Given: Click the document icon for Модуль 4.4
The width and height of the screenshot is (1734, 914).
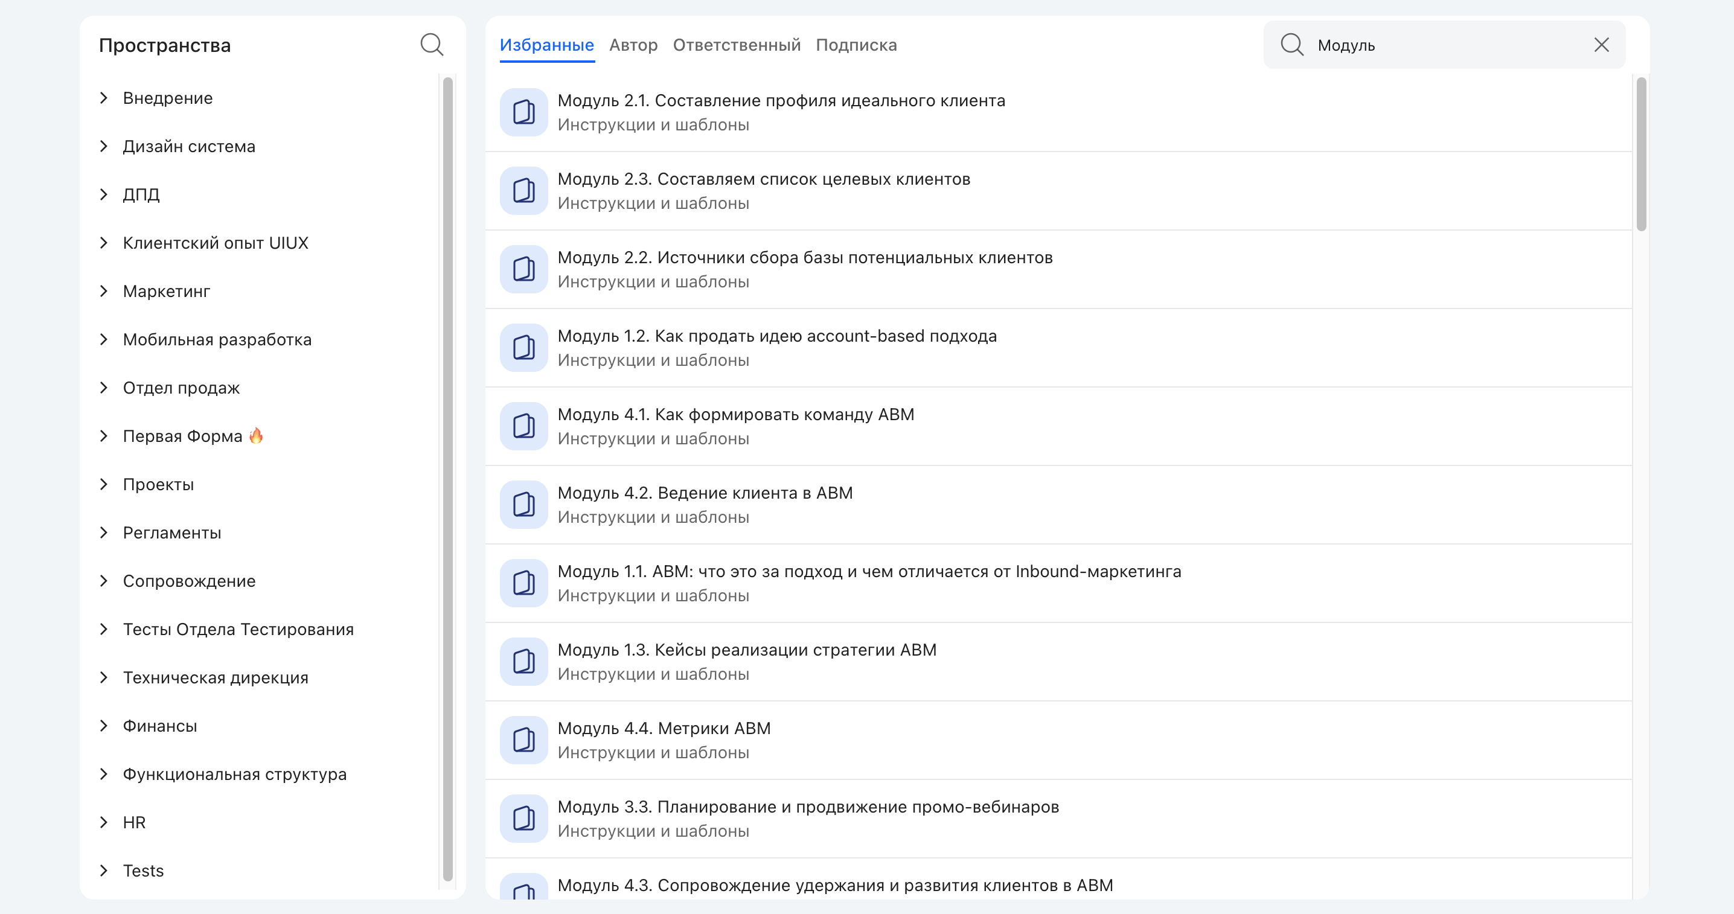Looking at the screenshot, I should tap(523, 740).
